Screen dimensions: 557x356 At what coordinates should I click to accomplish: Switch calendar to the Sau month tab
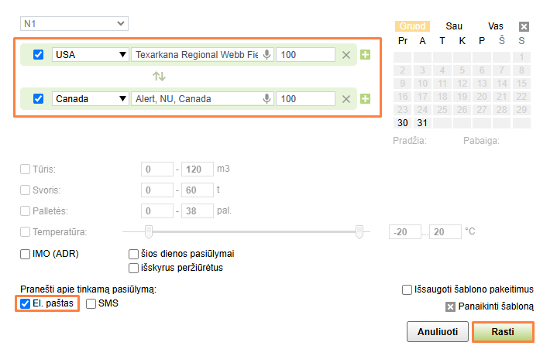point(454,26)
